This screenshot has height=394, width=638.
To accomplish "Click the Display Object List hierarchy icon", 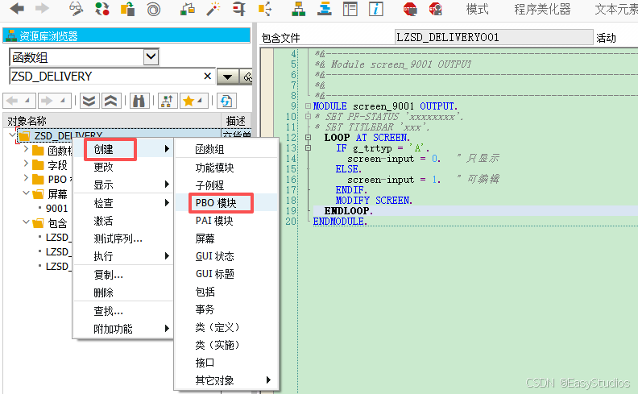I will [298, 9].
